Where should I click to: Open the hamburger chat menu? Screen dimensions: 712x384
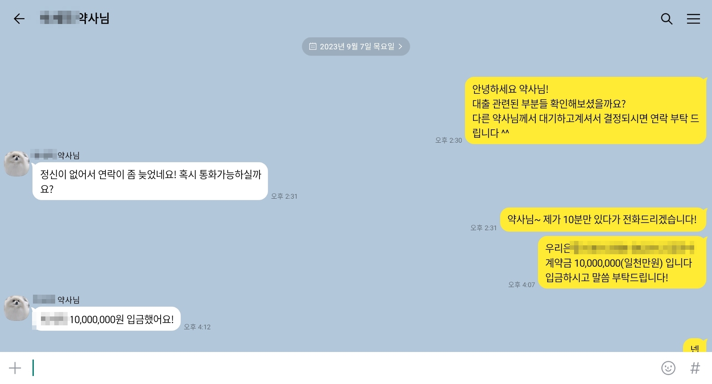[693, 19]
